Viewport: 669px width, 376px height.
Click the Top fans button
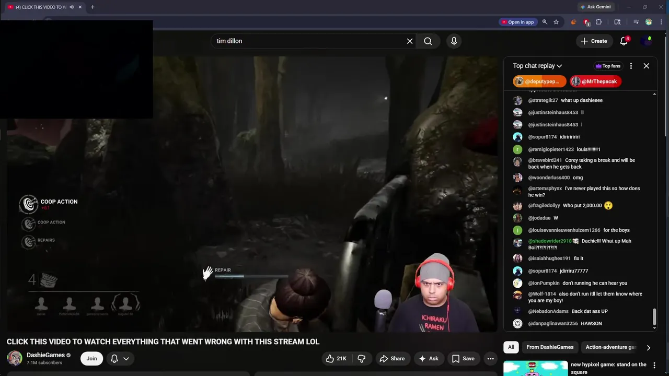point(608,66)
